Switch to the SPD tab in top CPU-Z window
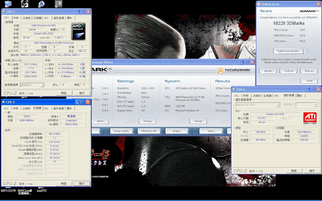 point(46,18)
